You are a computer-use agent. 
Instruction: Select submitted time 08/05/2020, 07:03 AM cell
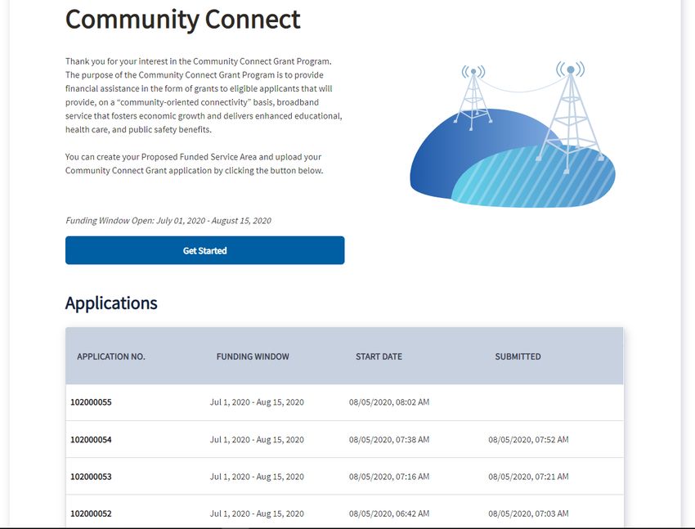click(528, 513)
